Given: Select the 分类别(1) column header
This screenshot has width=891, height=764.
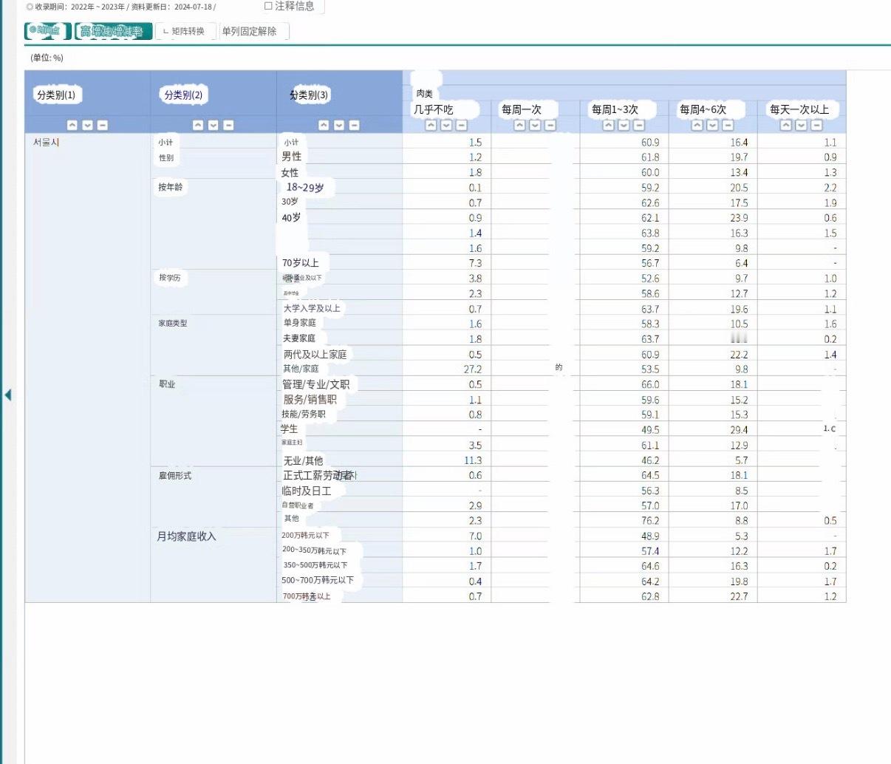Looking at the screenshot, I should [x=56, y=95].
